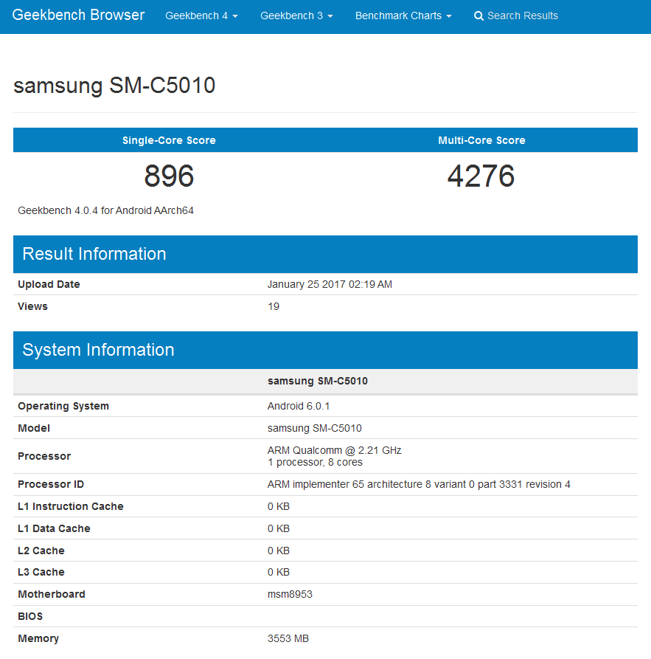Click the Model row label
This screenshot has height=659, width=651.
(34, 428)
